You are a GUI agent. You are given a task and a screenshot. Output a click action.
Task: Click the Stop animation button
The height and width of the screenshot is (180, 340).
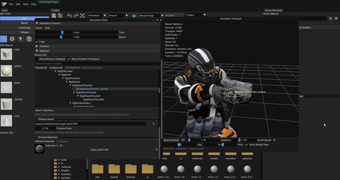click(47, 28)
